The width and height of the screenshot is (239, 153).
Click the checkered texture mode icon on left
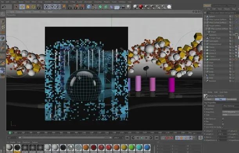(3, 27)
